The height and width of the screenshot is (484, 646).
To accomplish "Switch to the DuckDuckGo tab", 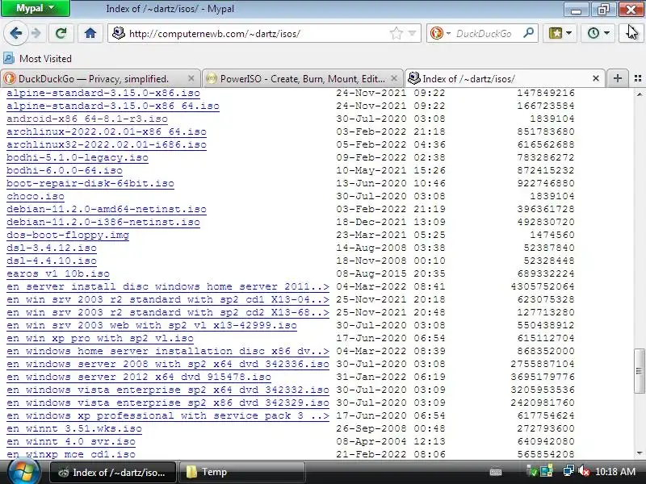I will pos(94,78).
